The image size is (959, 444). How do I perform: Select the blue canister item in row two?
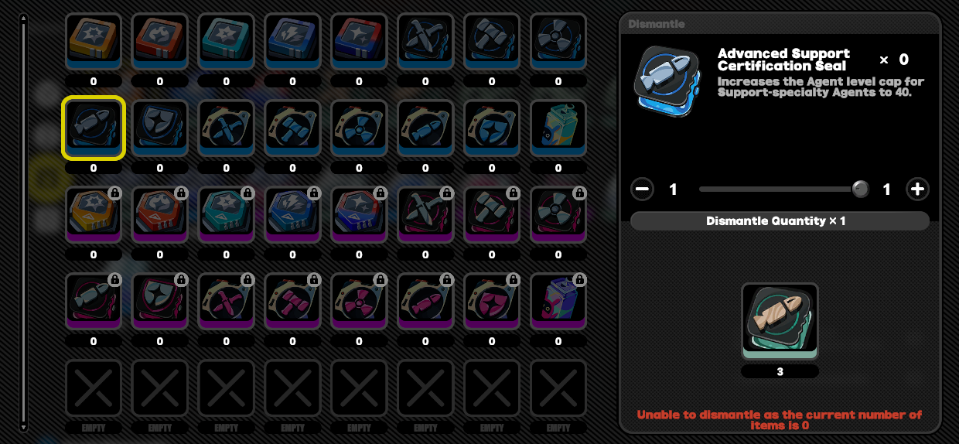point(558,128)
